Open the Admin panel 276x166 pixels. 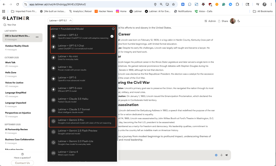210,21
